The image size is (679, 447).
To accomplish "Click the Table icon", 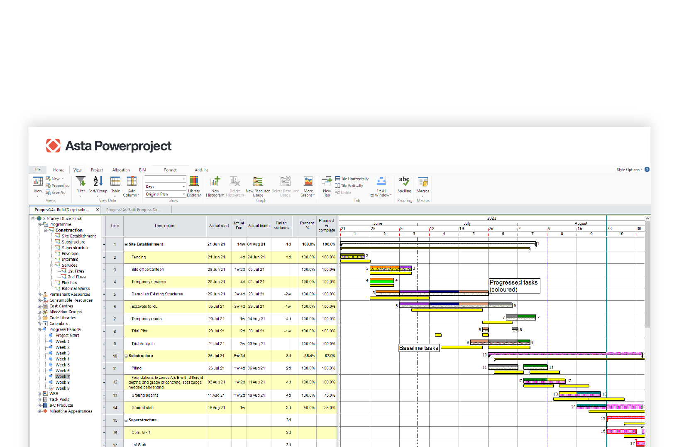I will [115, 185].
